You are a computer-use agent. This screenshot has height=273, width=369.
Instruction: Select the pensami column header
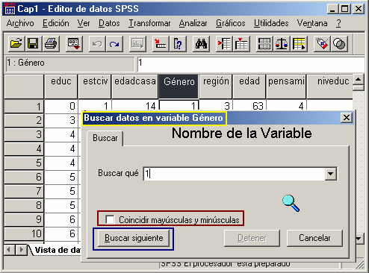coord(286,86)
